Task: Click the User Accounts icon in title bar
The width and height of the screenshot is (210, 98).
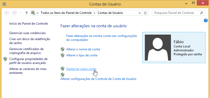Action: [4, 4]
